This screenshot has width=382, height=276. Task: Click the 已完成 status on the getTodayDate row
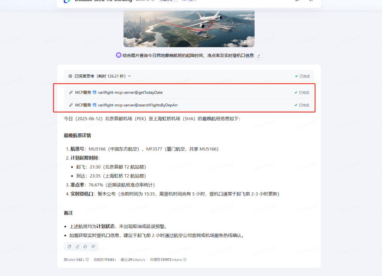[302, 92]
